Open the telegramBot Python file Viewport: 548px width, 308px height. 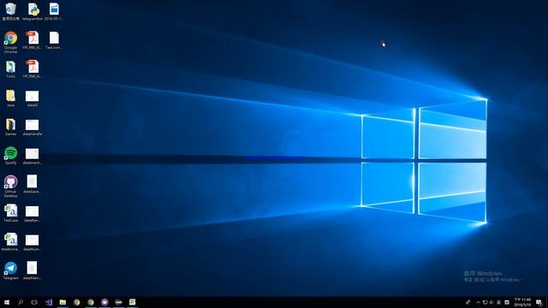[x=33, y=11]
